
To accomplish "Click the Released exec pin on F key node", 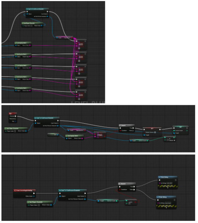I will pos(15,119).
